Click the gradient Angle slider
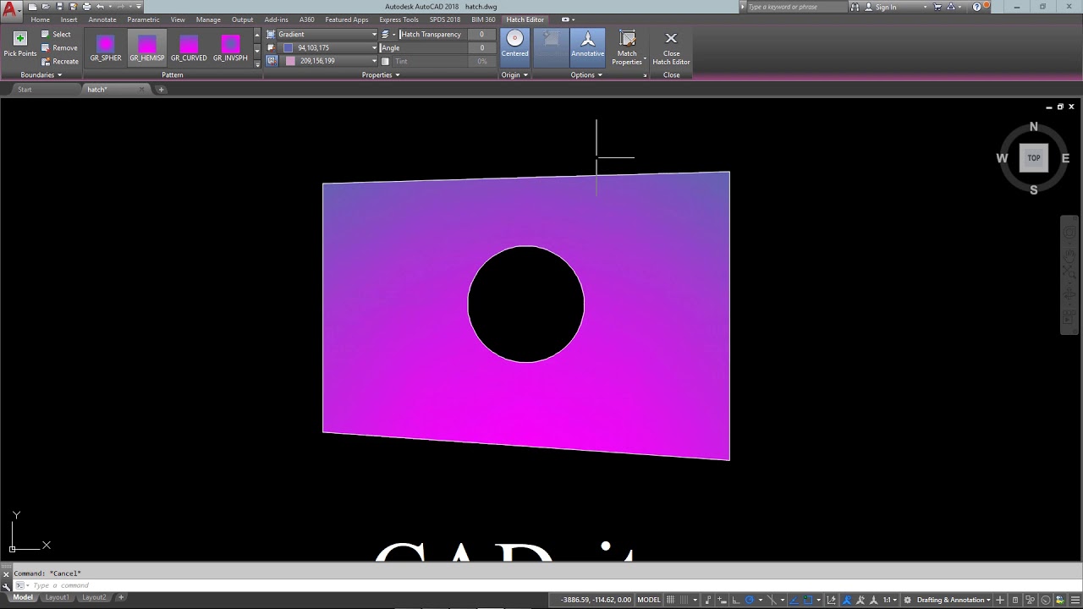Viewport: 1083px width, 609px height. pos(423,48)
